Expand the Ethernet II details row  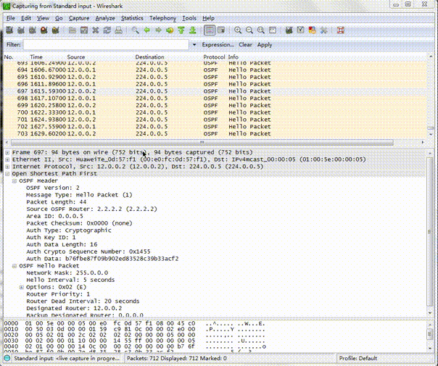coord(7,159)
